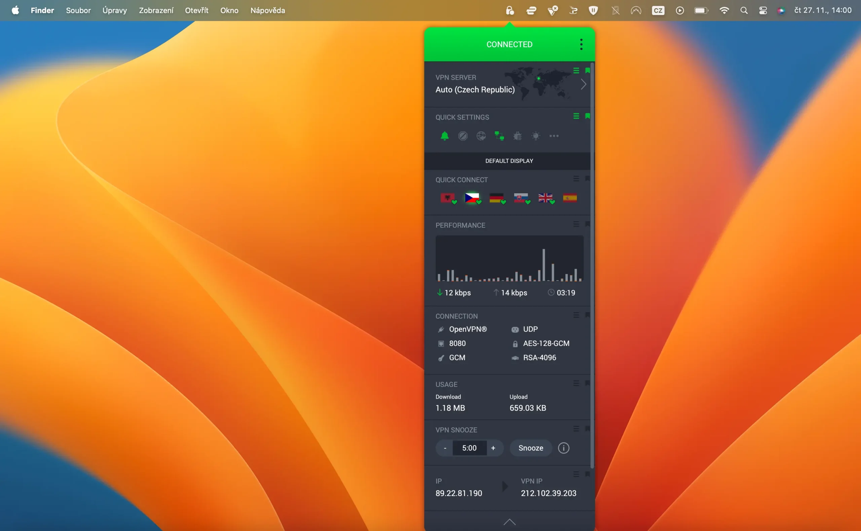Bookmark the Usage tile
The height and width of the screenshot is (531, 861).
pyautogui.click(x=588, y=383)
